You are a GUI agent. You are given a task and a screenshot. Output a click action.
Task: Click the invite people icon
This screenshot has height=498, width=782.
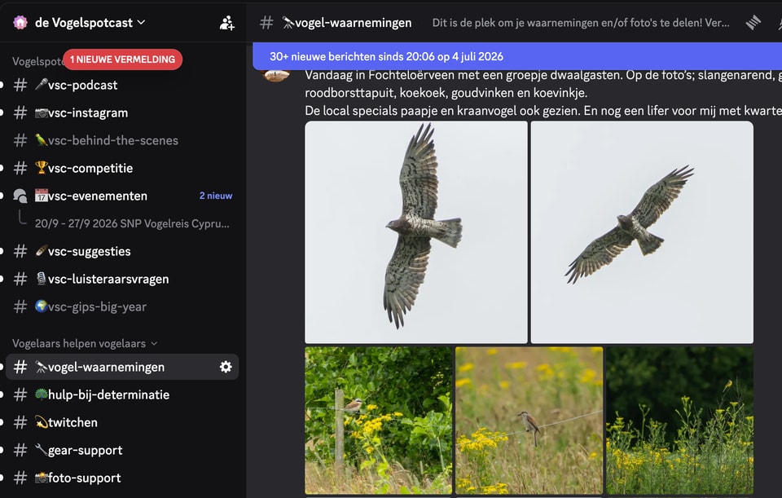[x=227, y=23]
